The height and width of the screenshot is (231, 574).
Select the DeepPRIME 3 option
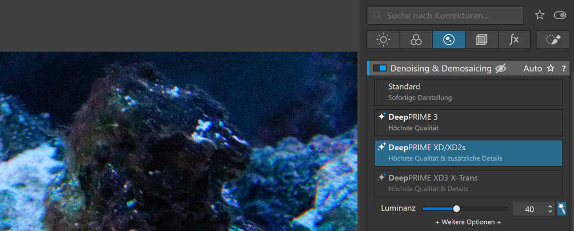coord(468,122)
